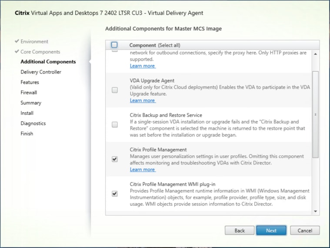Jump to the Delivery Controller step
330x248 pixels.
click(41, 72)
